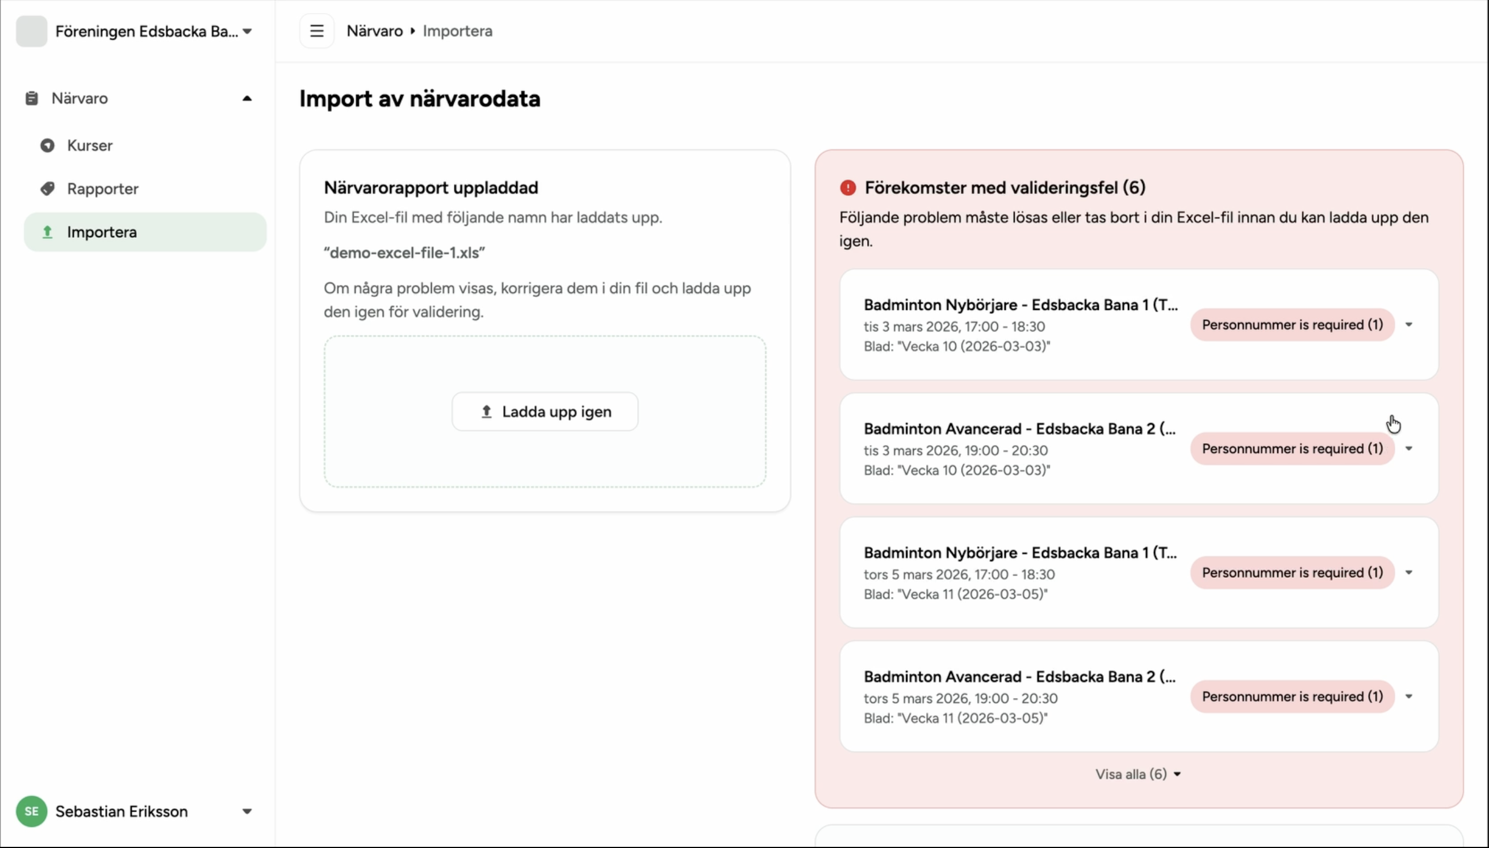Click the Närvaro clipboard icon

[31, 98]
